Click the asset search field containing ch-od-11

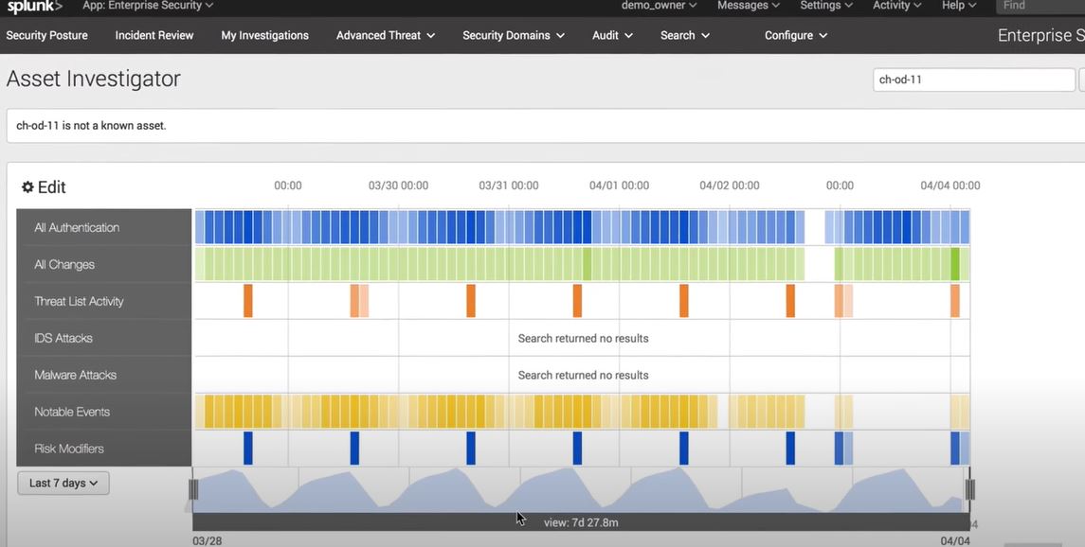coord(973,79)
